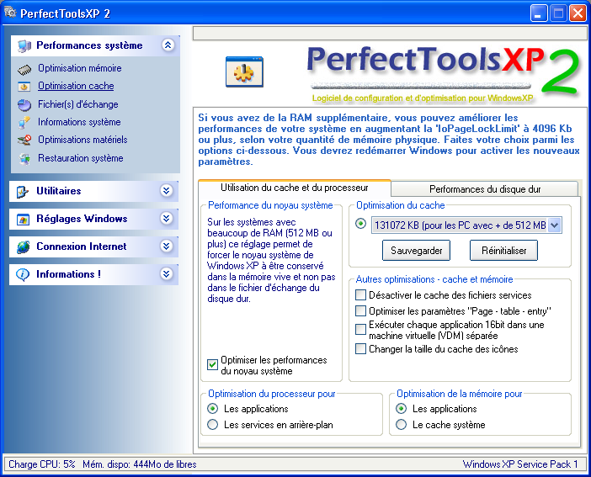Click the Optimisations matériels icon
Image resolution: width=591 pixels, height=477 pixels.
pyautogui.click(x=24, y=140)
